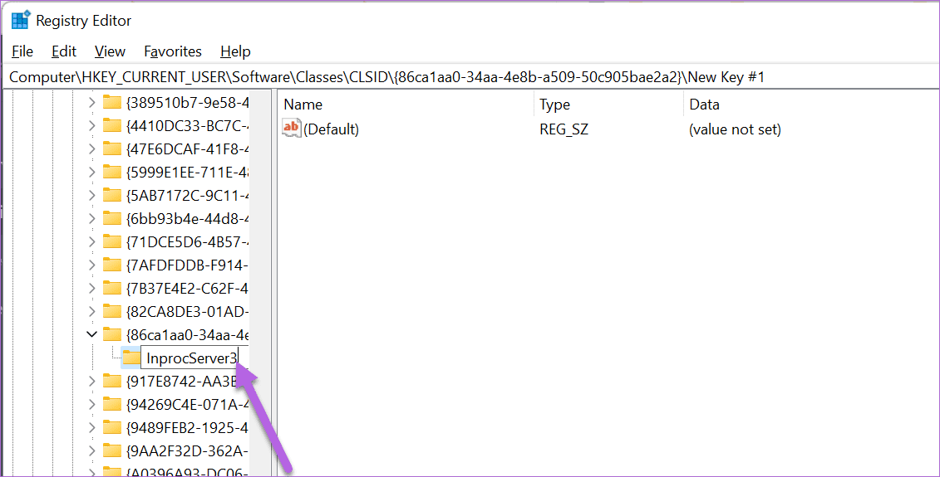Select folder icon of {9AA2F32D-362A key
The width and height of the screenshot is (940, 477).
pyautogui.click(x=112, y=450)
